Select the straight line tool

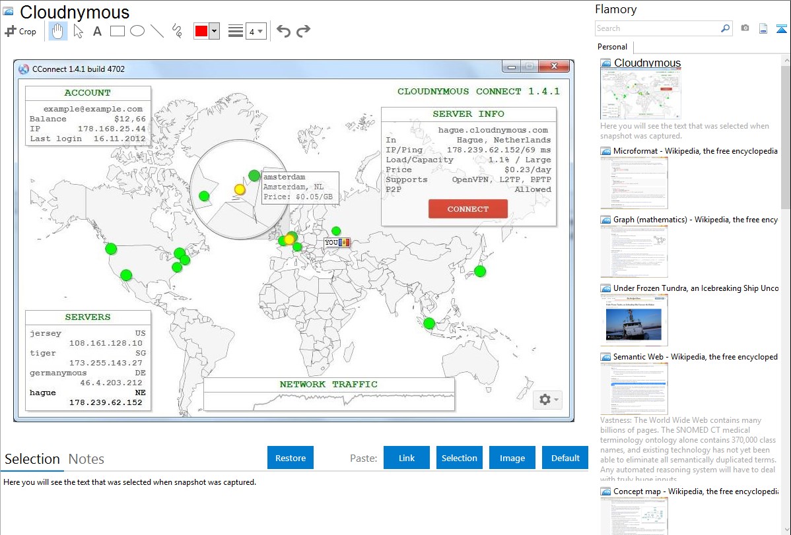coord(157,31)
